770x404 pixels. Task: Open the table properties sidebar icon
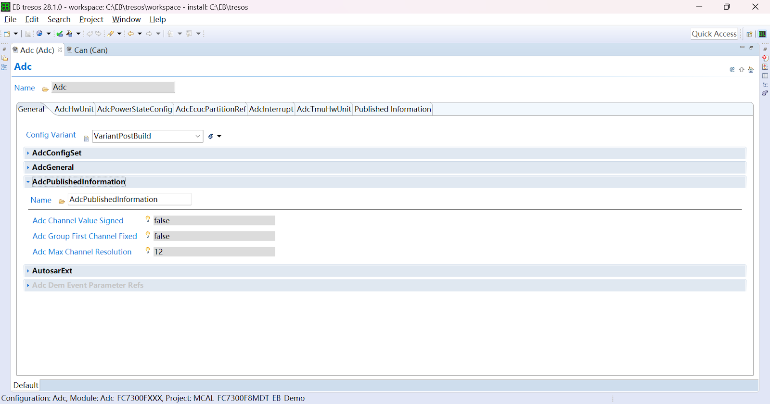point(765,76)
